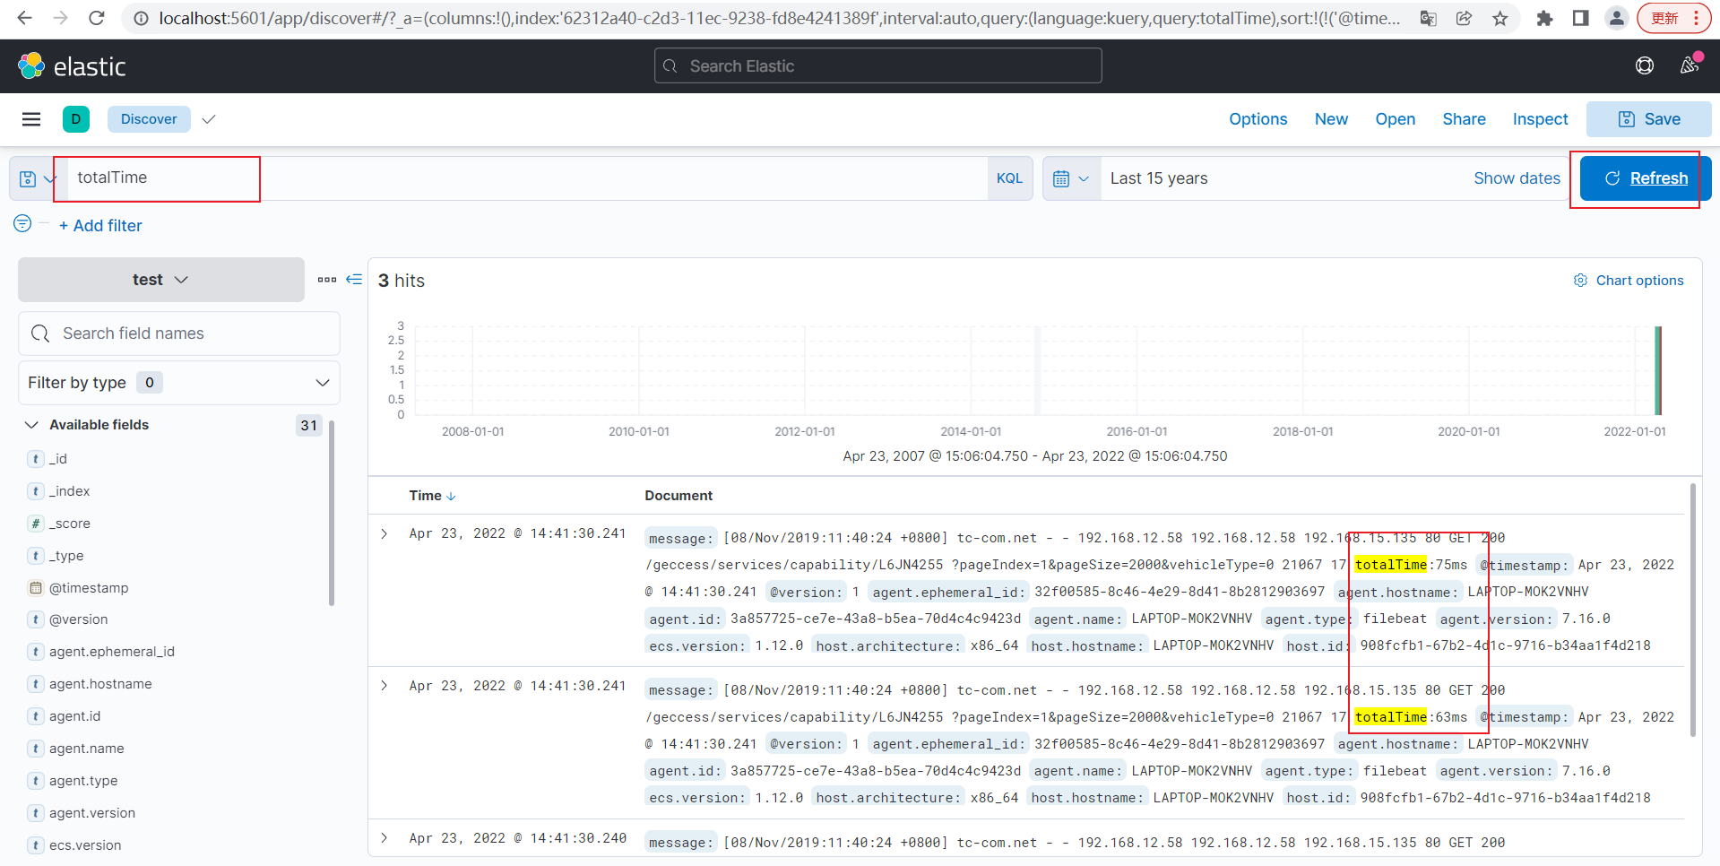1720x866 pixels.
Task: Click the histogram bar near 2022
Action: 1658,370
